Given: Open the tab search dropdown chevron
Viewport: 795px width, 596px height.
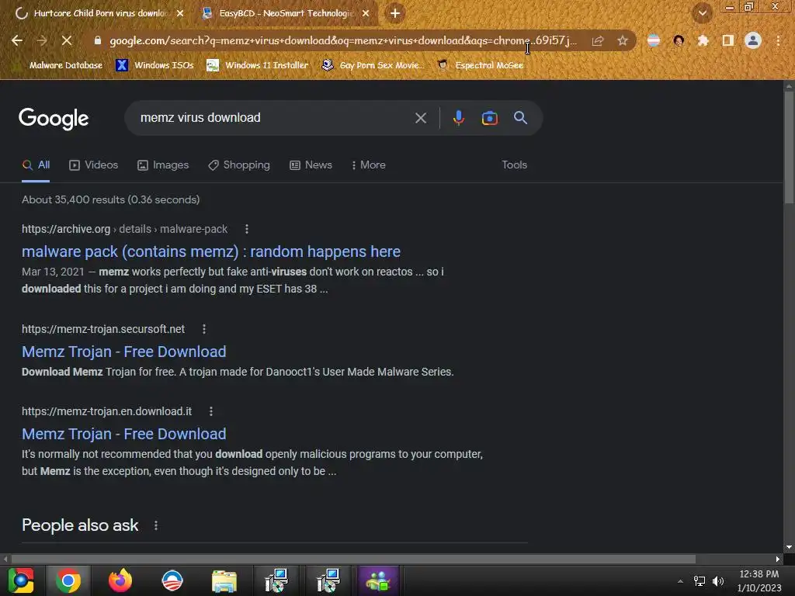Looking at the screenshot, I should [x=702, y=13].
